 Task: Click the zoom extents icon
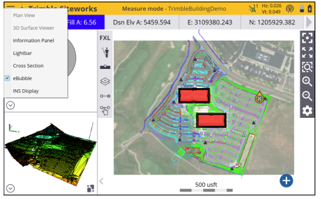coord(307,53)
